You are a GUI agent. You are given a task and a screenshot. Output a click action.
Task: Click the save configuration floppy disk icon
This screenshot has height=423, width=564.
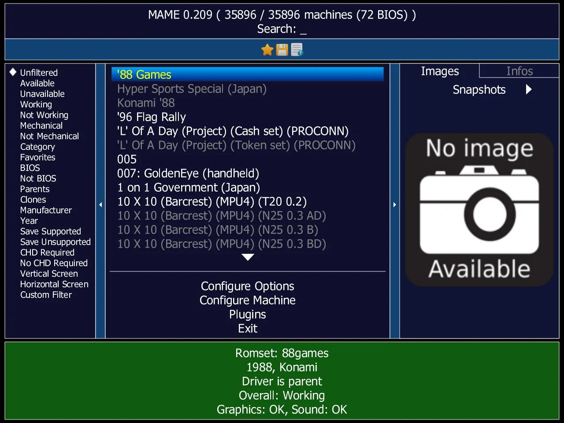click(x=282, y=49)
